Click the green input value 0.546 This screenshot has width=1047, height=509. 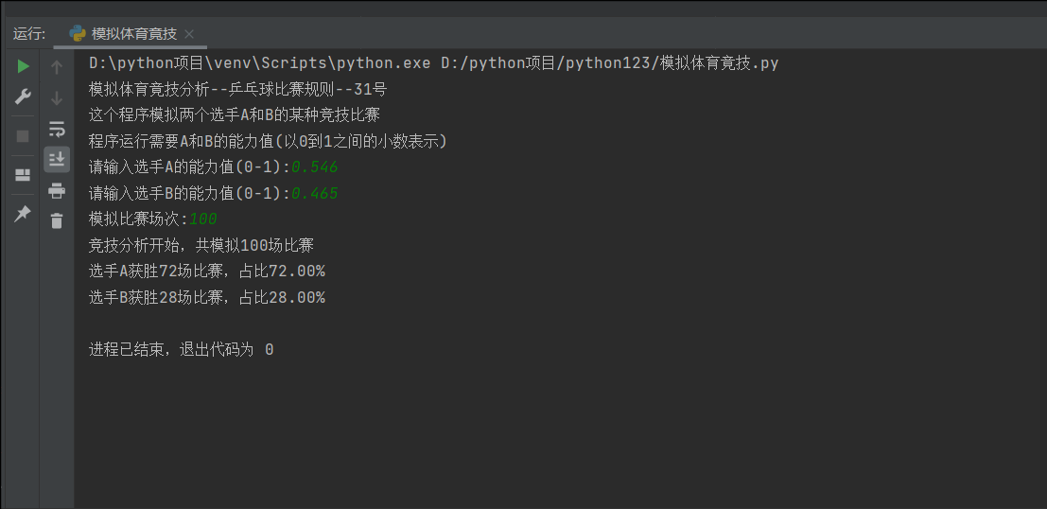click(x=315, y=167)
